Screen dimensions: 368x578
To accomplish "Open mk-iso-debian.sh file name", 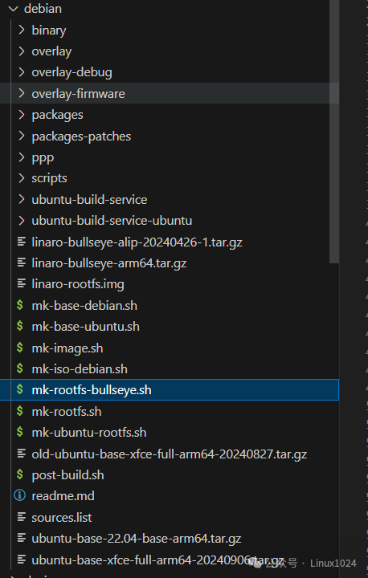I will tap(80, 369).
